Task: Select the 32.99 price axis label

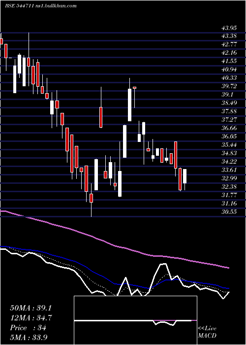Action: point(229,178)
